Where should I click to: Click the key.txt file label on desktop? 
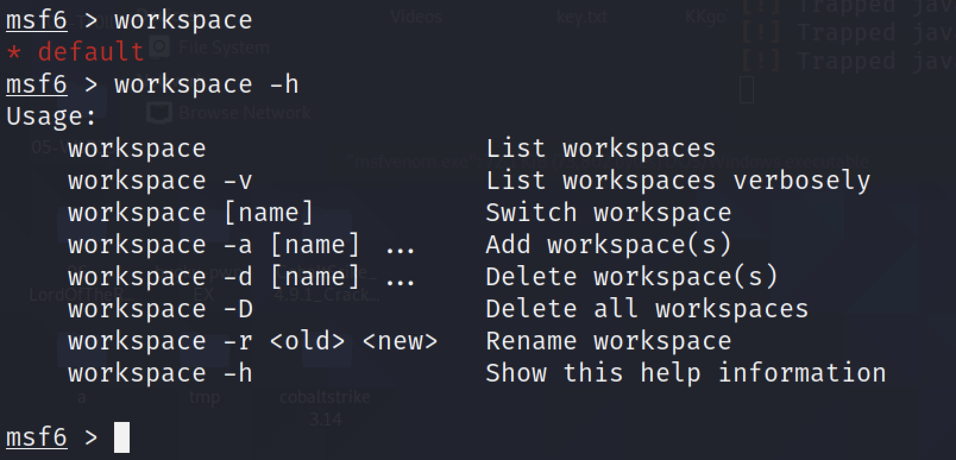point(581,17)
